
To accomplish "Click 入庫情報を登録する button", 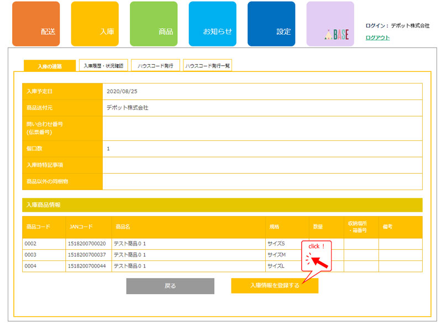I will point(275,286).
